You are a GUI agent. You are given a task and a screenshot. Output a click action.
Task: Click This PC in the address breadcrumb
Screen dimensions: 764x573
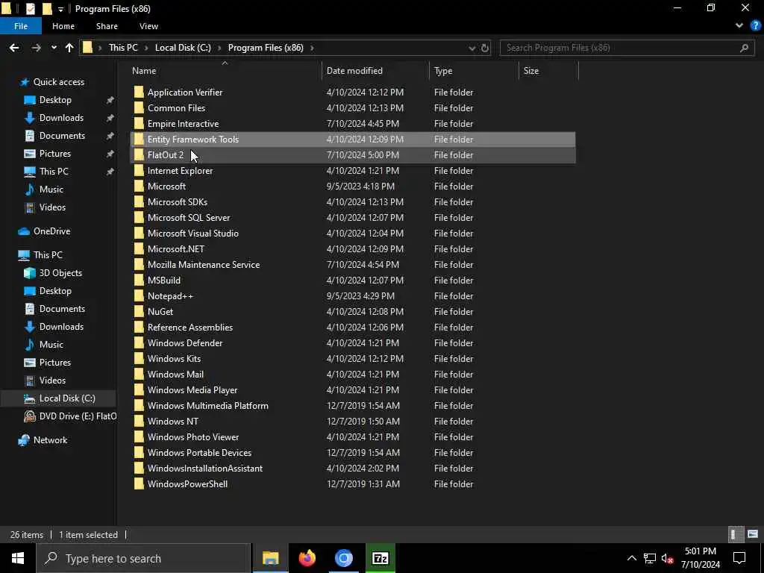point(123,48)
